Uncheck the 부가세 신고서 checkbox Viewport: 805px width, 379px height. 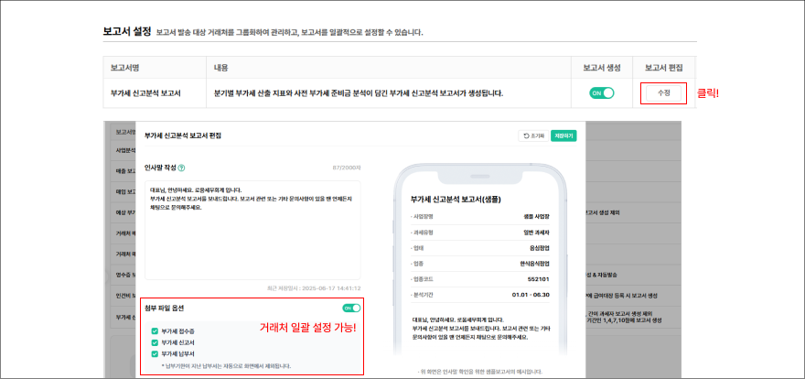pos(154,343)
